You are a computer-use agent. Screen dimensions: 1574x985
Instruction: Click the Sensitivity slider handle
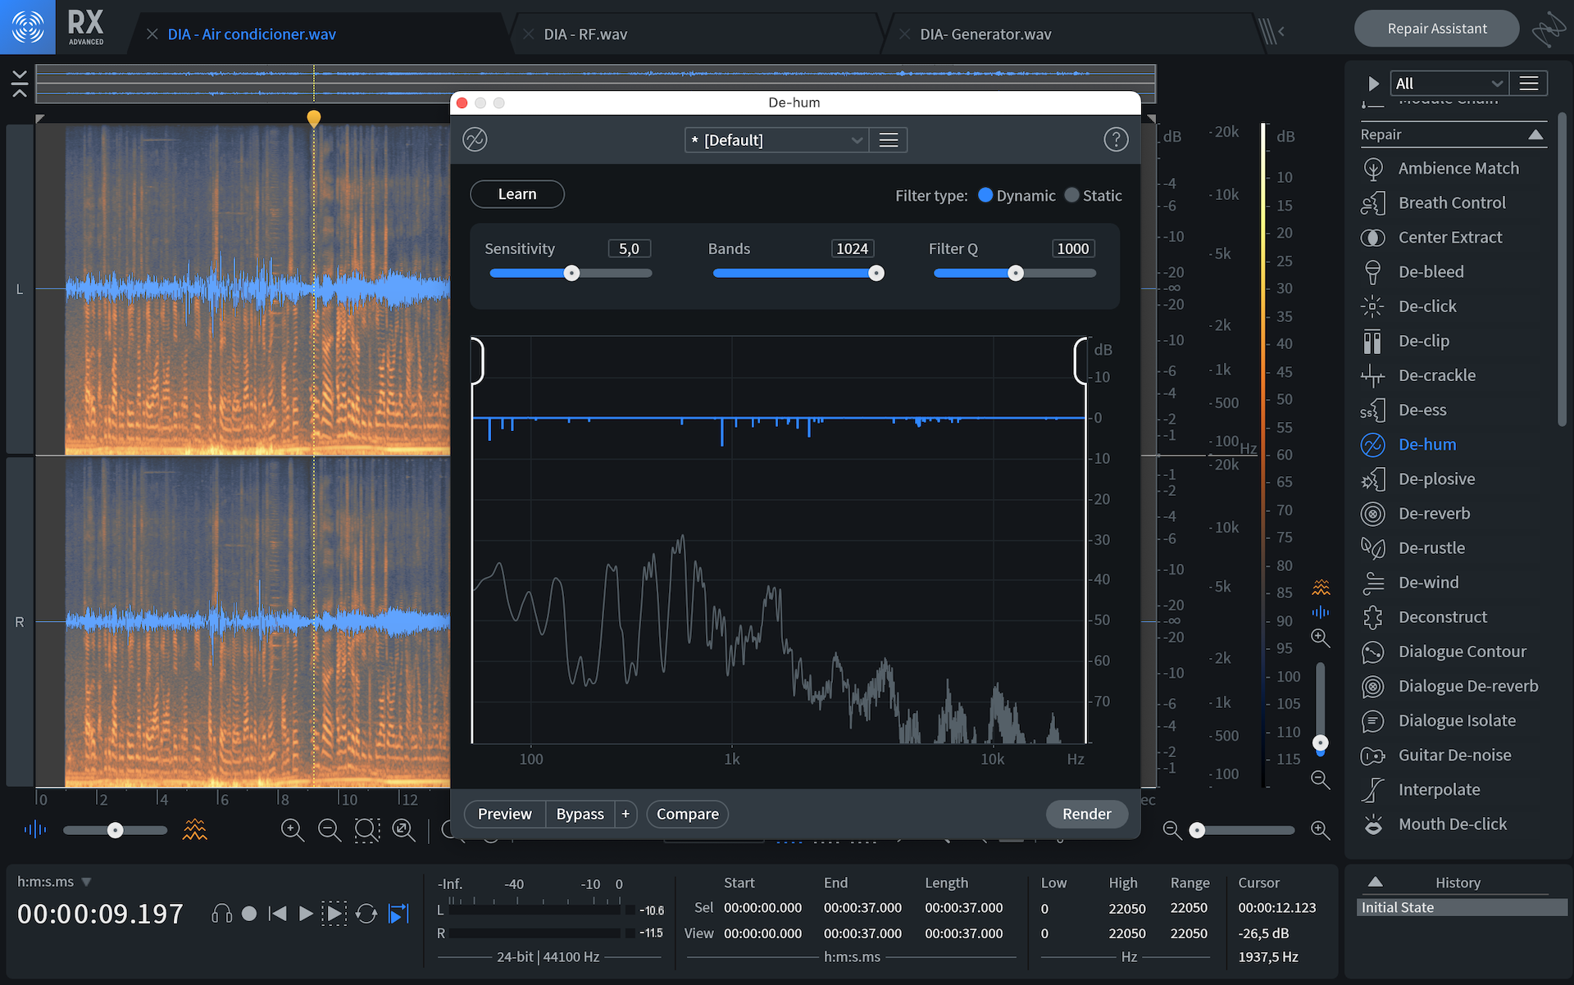tap(571, 274)
